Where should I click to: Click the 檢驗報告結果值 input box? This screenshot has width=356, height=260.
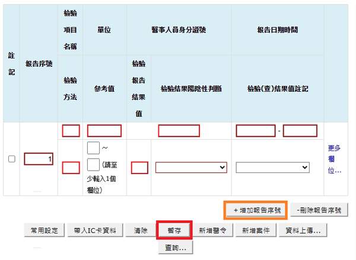139,168
